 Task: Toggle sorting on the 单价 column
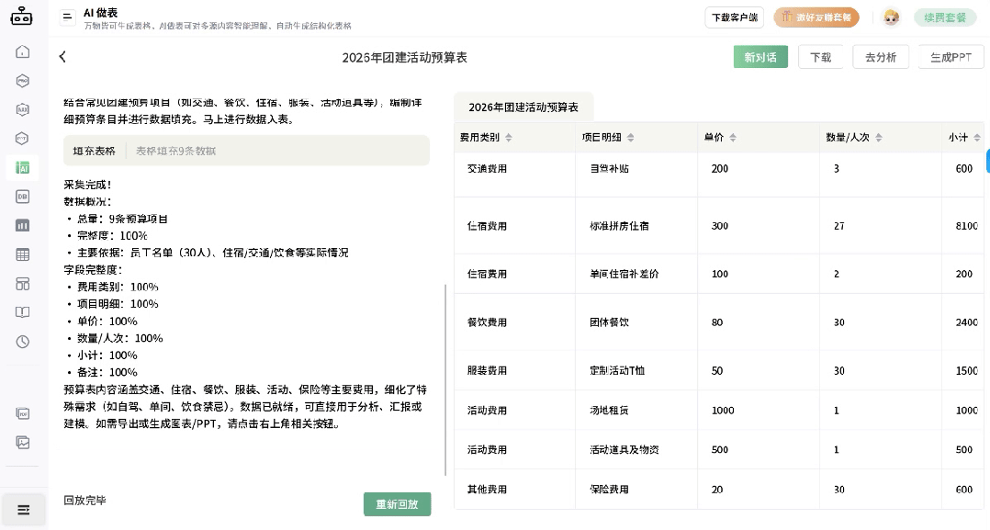[x=732, y=137]
